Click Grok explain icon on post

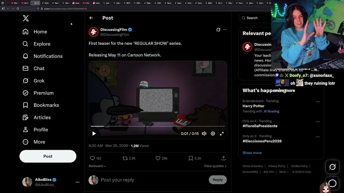218,30
